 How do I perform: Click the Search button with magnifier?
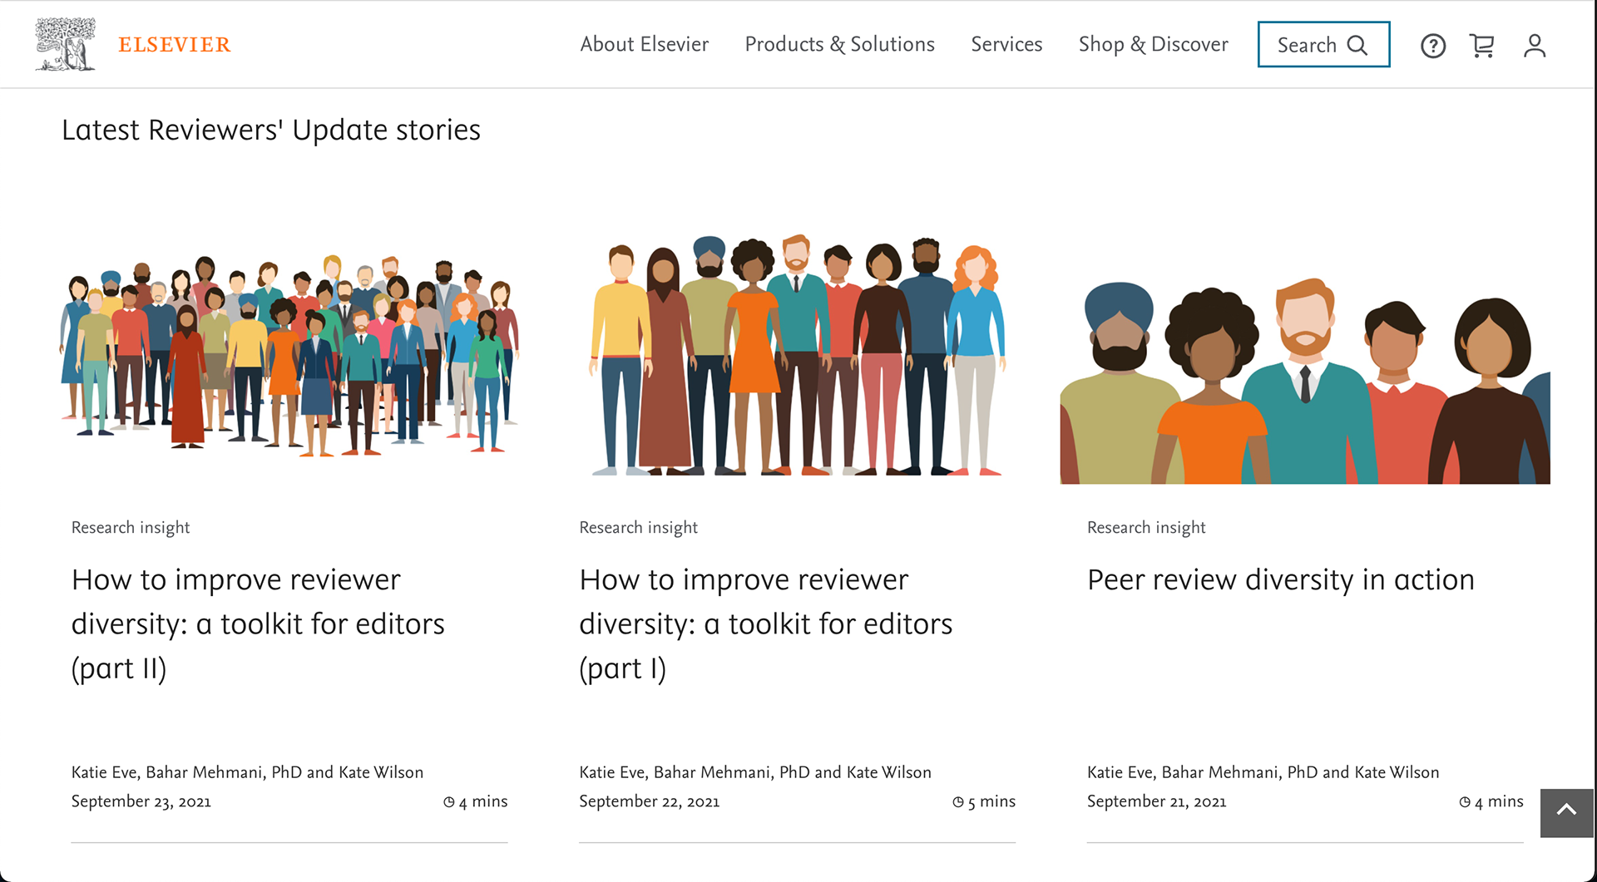(x=1323, y=45)
